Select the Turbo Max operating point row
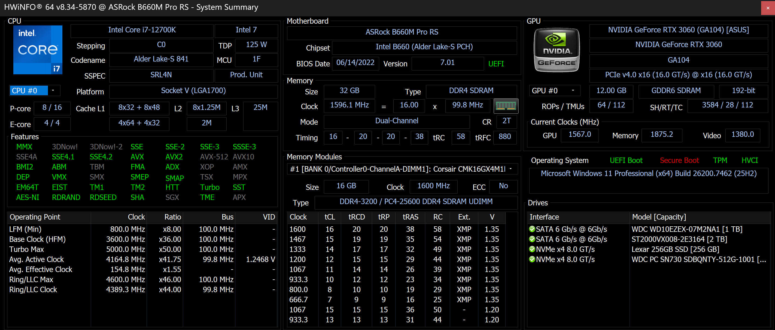This screenshot has height=330, width=775. click(x=141, y=249)
